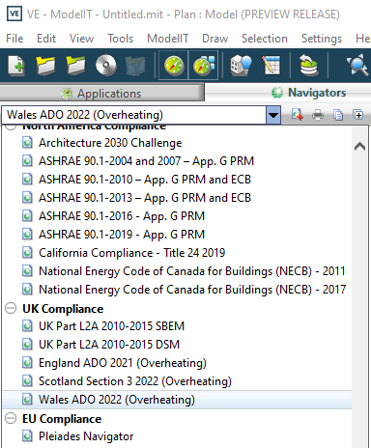
Task: Select England ADO 2021 (Overheating)
Action: [x=123, y=363]
